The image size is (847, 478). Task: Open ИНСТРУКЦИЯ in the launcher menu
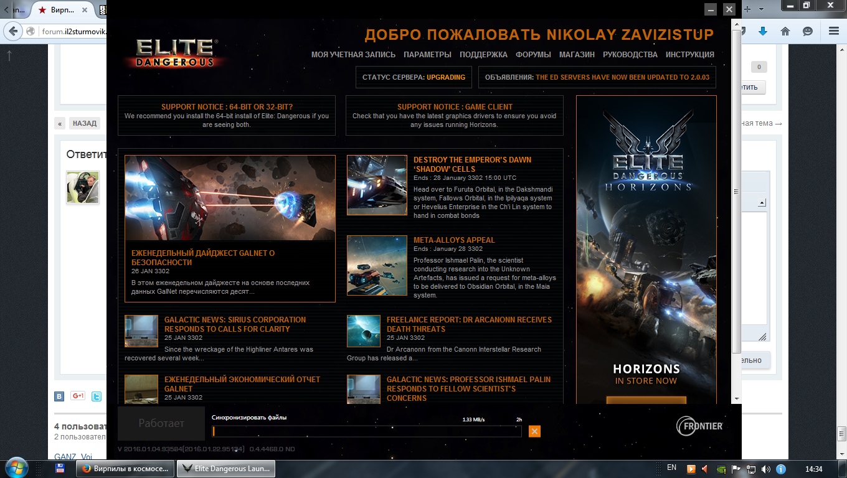[x=690, y=55]
